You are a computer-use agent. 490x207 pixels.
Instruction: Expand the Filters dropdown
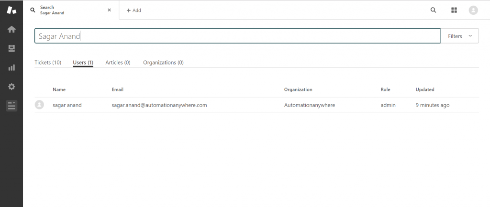pyautogui.click(x=459, y=36)
